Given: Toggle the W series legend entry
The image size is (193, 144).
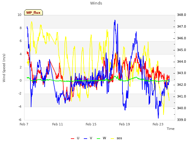Looking at the screenshot, I should click(101, 138).
